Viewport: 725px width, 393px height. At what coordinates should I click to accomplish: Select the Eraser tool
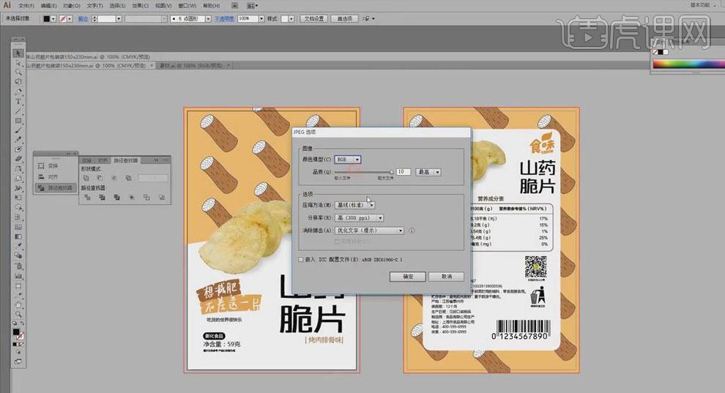click(x=18, y=160)
